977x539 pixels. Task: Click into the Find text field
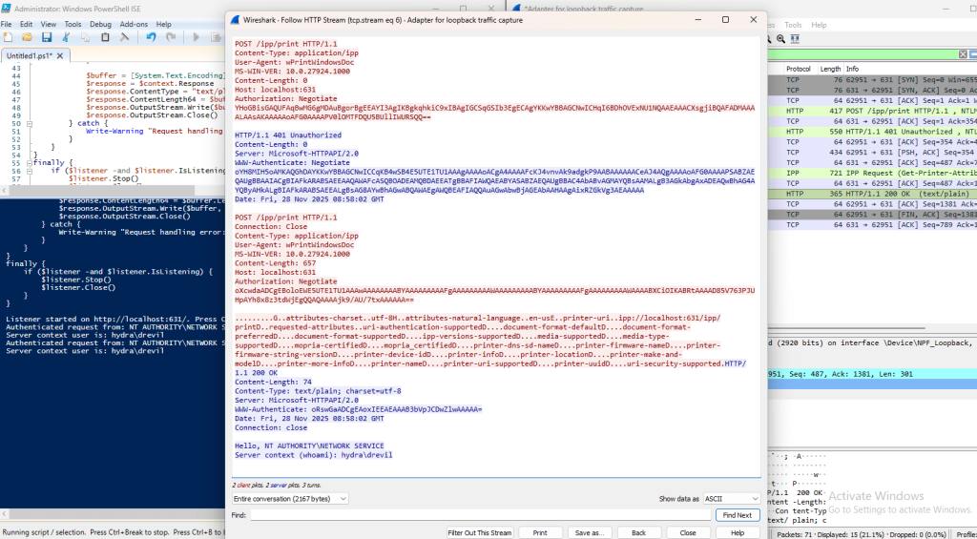click(x=477, y=515)
